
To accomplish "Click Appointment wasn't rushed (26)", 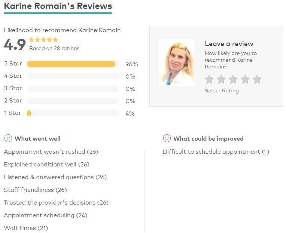I will pyautogui.click(x=51, y=152).
